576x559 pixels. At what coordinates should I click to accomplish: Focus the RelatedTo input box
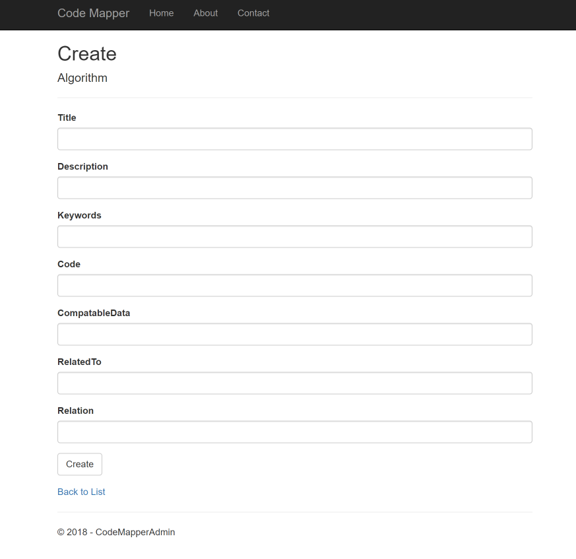[295, 383]
